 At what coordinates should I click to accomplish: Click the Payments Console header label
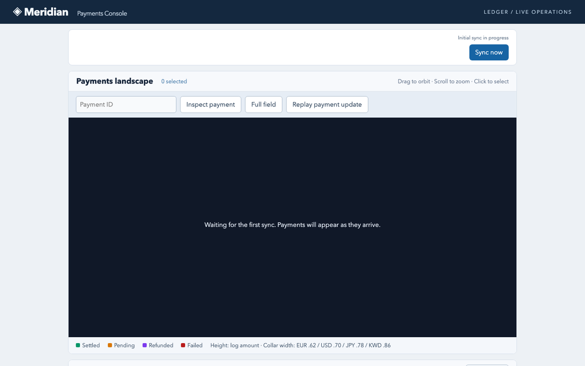(x=102, y=13)
